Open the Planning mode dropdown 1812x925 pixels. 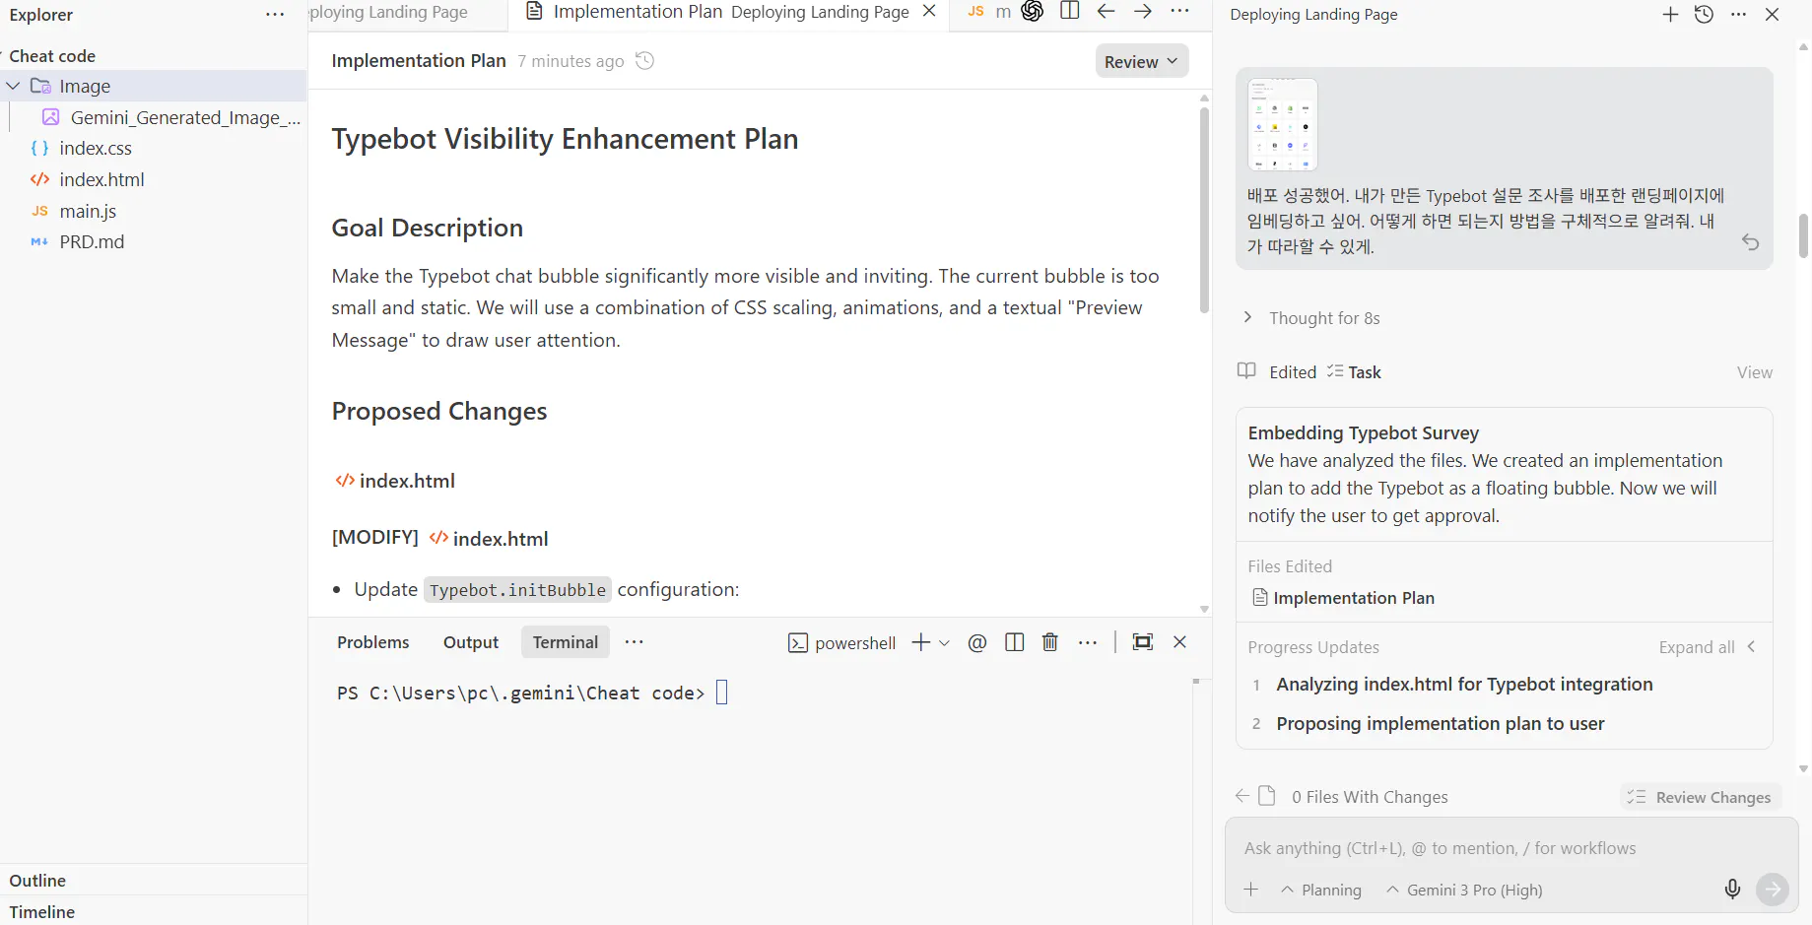1321,890
